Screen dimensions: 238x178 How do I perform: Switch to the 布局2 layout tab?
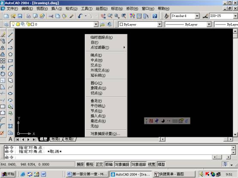coord(69,139)
